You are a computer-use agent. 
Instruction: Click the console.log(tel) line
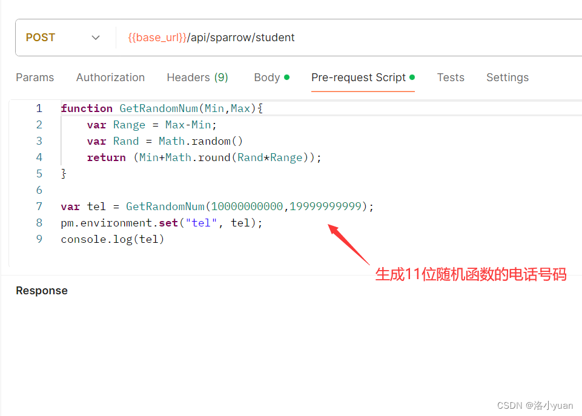[113, 239]
